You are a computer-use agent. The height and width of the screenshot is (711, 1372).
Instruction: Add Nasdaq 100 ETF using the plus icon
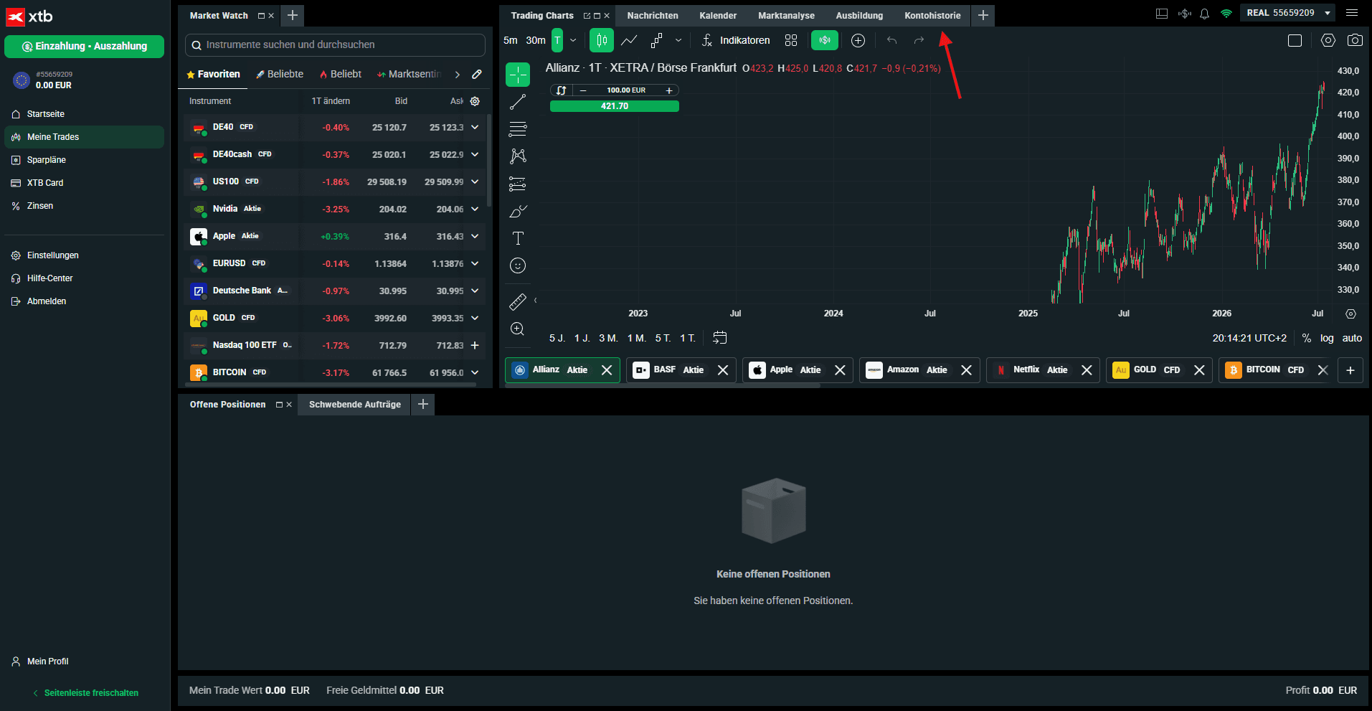(475, 345)
